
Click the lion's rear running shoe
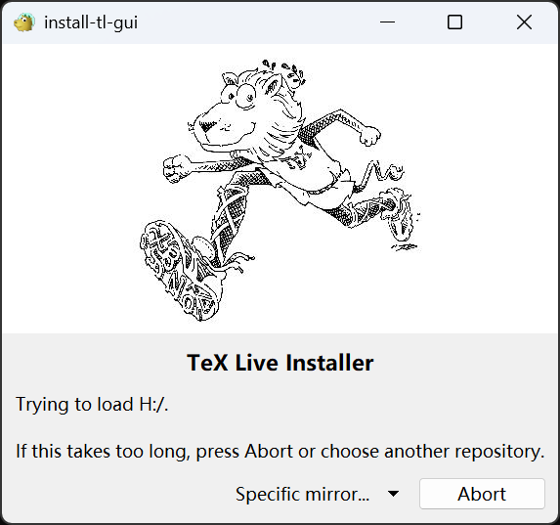397,213
